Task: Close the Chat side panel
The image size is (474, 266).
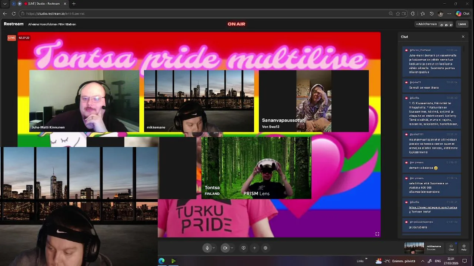Action: pos(463,37)
